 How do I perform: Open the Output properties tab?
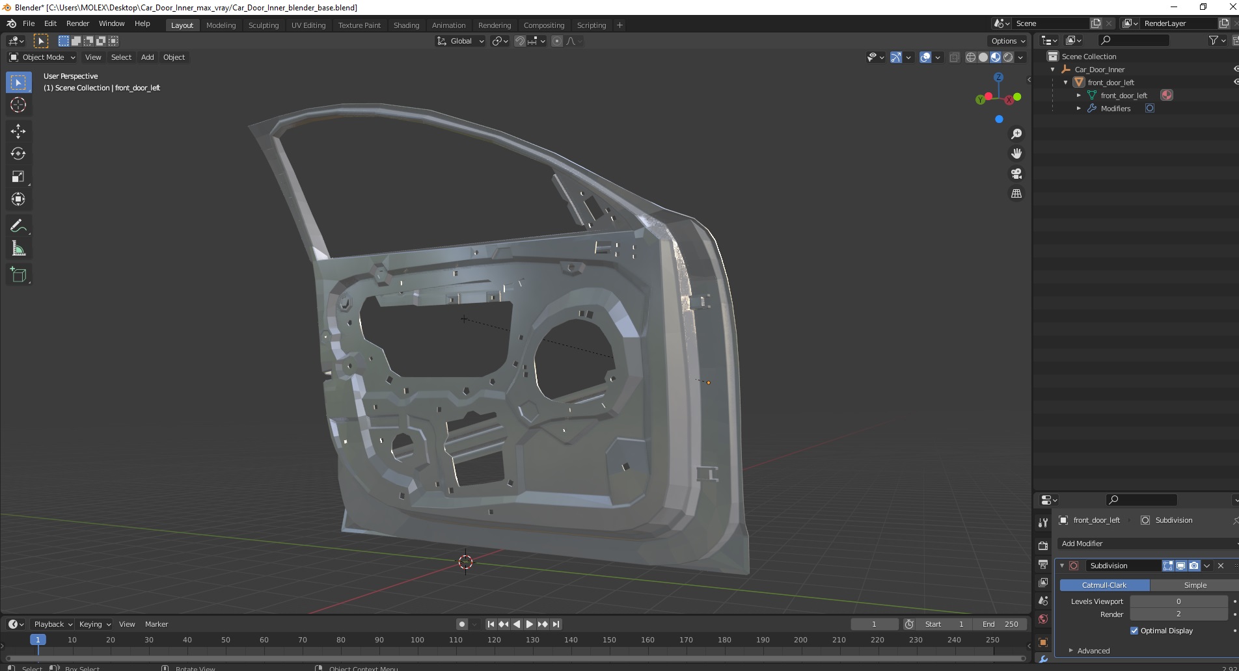(1043, 564)
